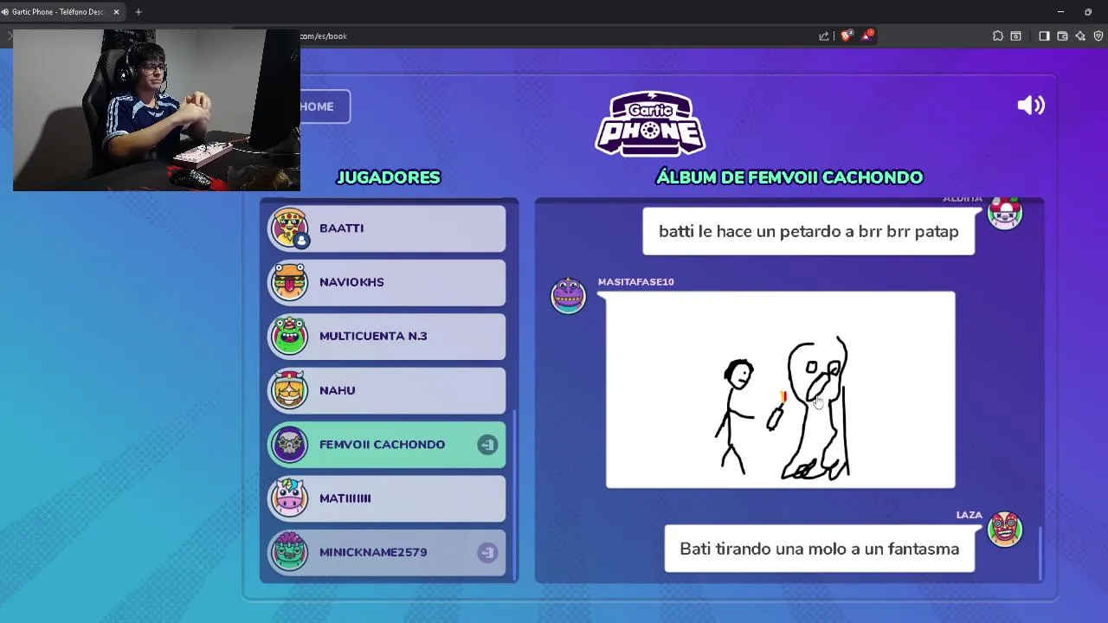Click the album panel scrollbar
Viewport: 1108px width, 623px height.
point(1040,554)
